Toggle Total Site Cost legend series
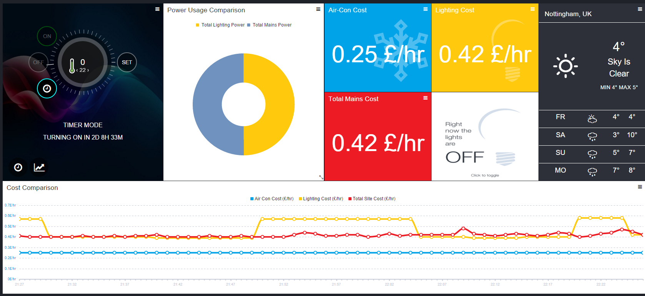Image resolution: width=645 pixels, height=296 pixels. pos(372,199)
